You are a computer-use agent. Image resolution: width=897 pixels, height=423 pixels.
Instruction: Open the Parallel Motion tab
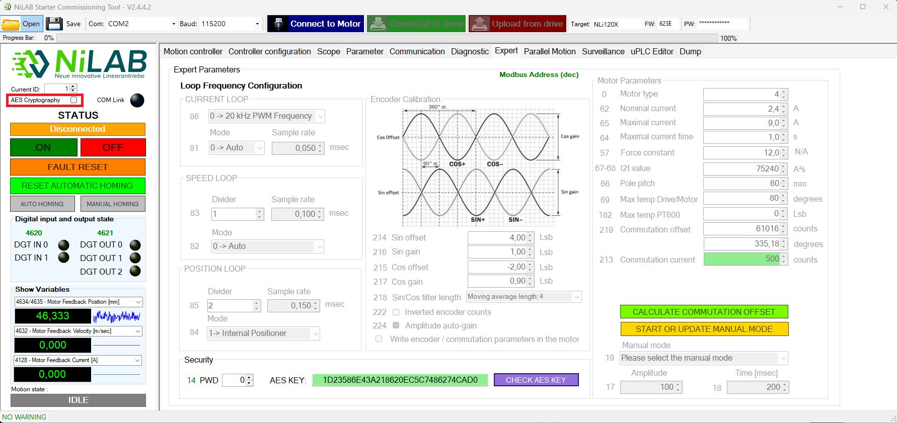(x=550, y=51)
